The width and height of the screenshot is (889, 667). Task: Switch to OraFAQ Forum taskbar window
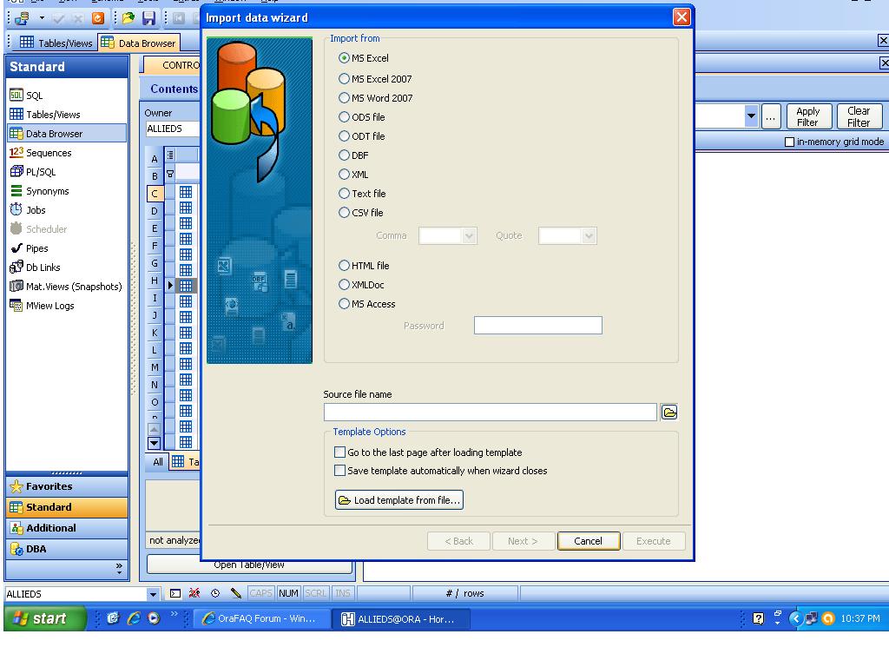[x=262, y=618]
